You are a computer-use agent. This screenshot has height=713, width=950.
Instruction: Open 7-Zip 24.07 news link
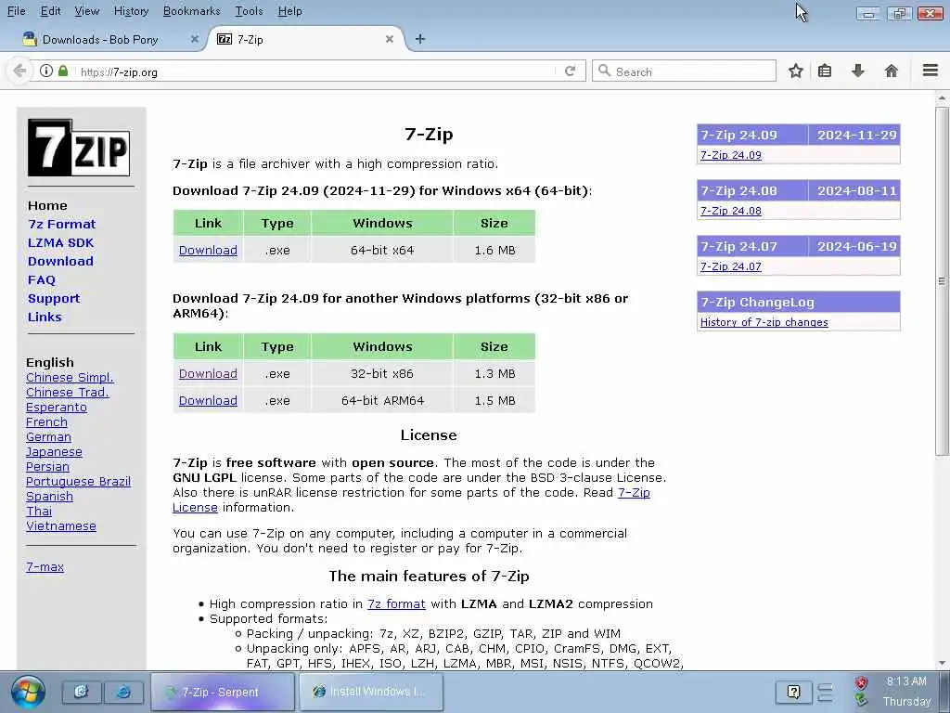point(731,266)
